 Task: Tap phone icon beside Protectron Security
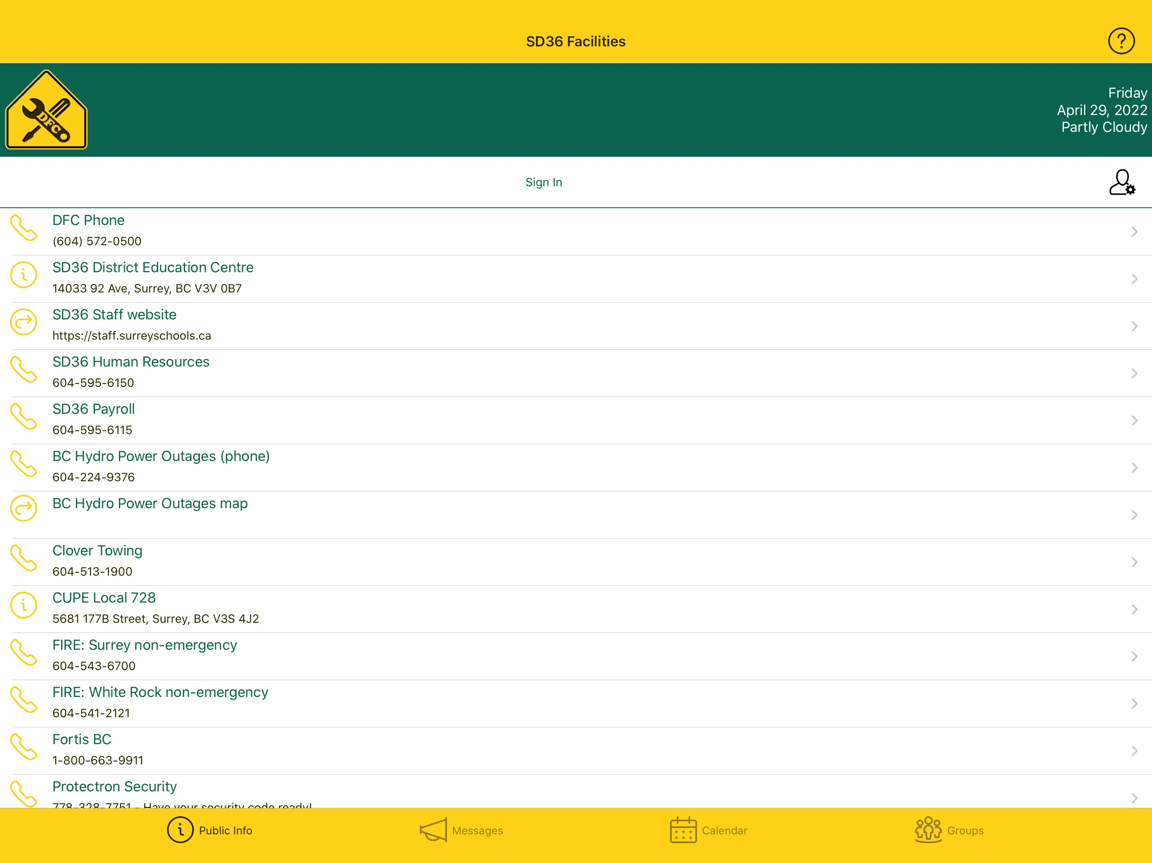24,794
